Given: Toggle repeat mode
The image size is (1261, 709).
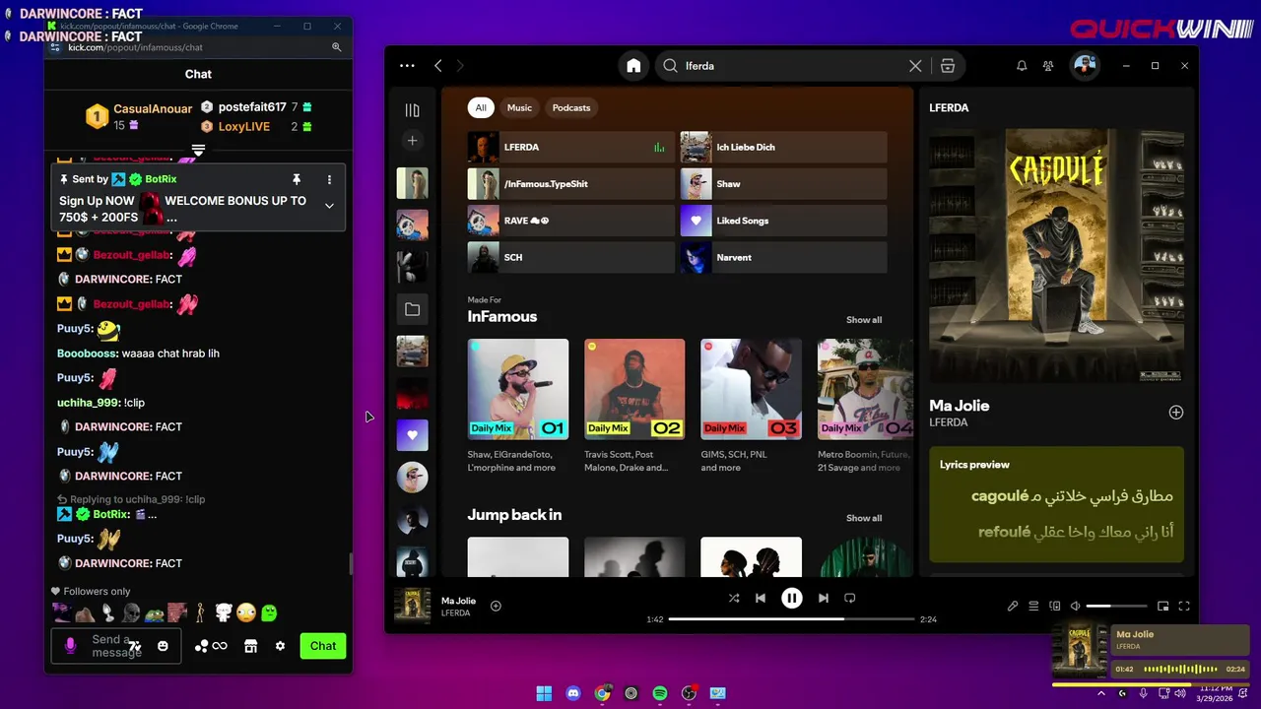Looking at the screenshot, I should [x=850, y=598].
